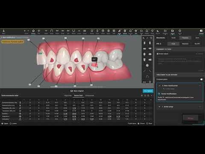The image size is (205, 154).
Task: Open the panel toggle icon at toolbar far right
Action: pyautogui.click(x=201, y=32)
